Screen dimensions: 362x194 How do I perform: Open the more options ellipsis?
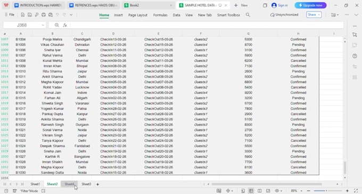tap(347, 15)
